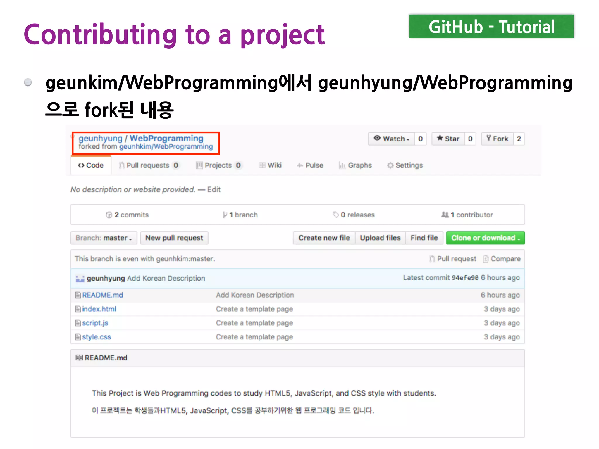This screenshot has height=449, width=599.
Task: Open the style.css file
Action: click(x=97, y=337)
